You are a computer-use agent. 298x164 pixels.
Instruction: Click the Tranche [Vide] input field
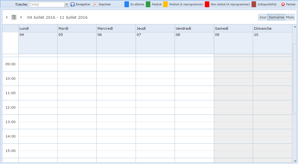pos(47,4)
